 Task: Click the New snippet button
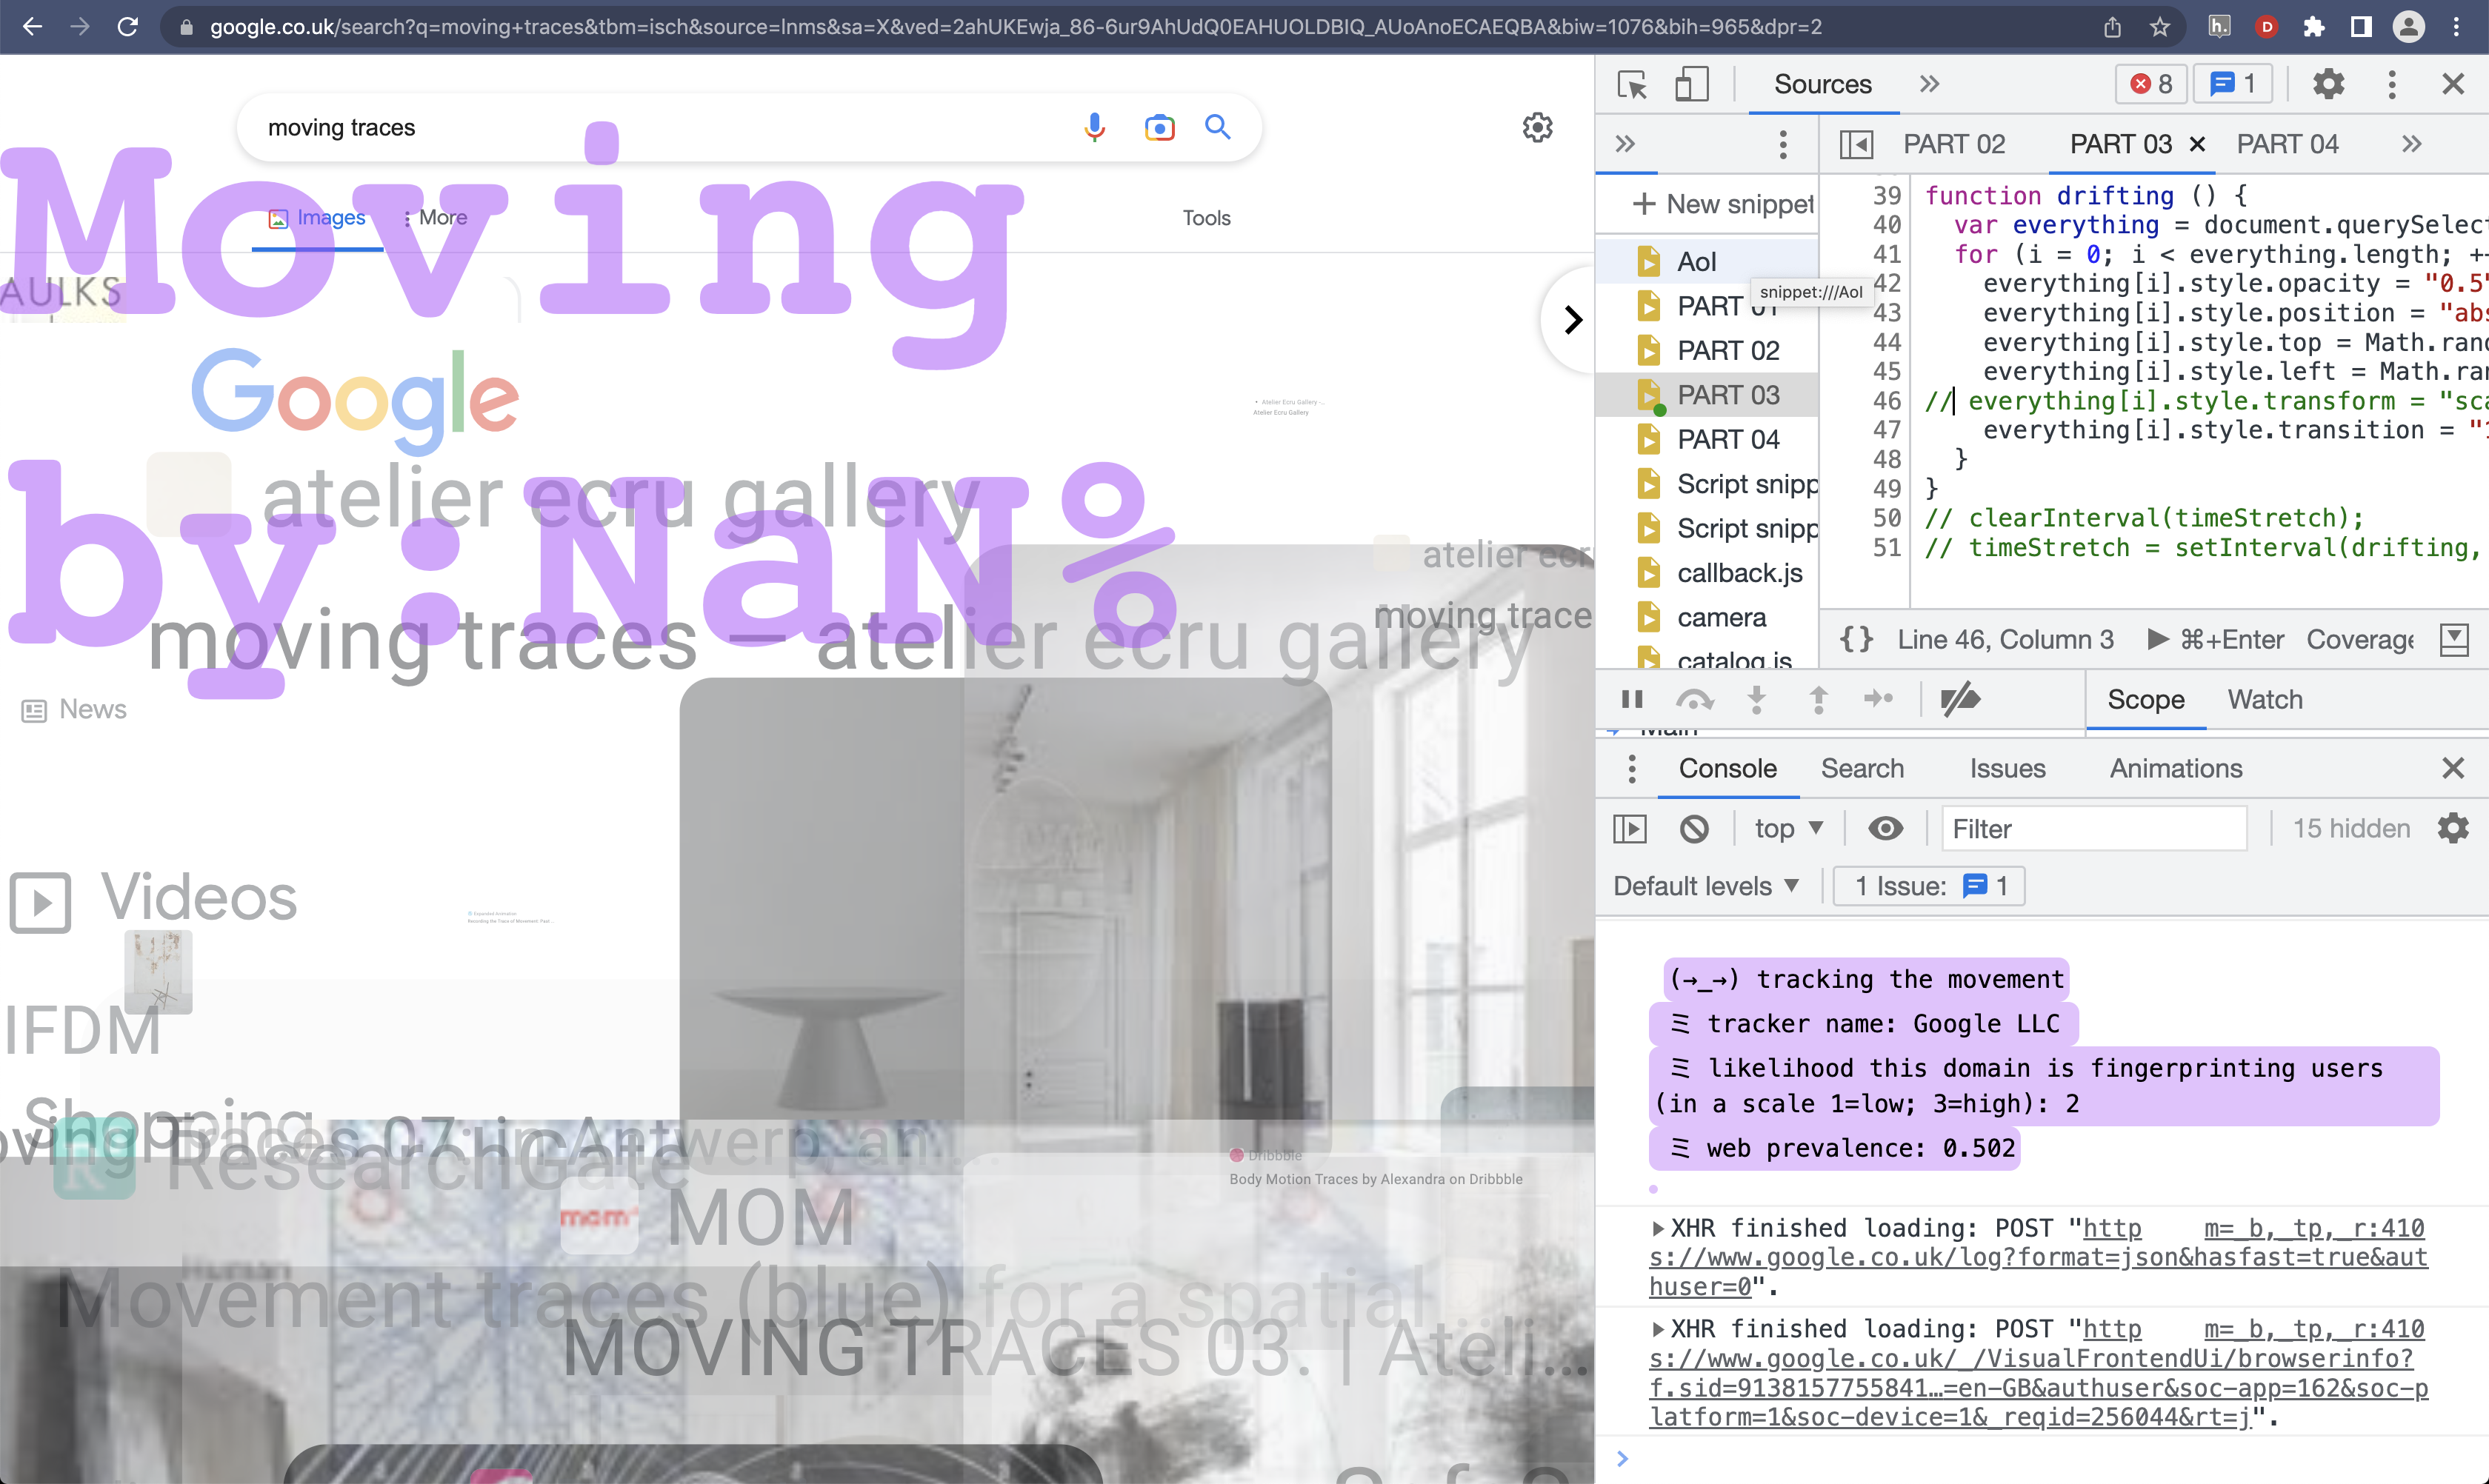tap(1723, 204)
